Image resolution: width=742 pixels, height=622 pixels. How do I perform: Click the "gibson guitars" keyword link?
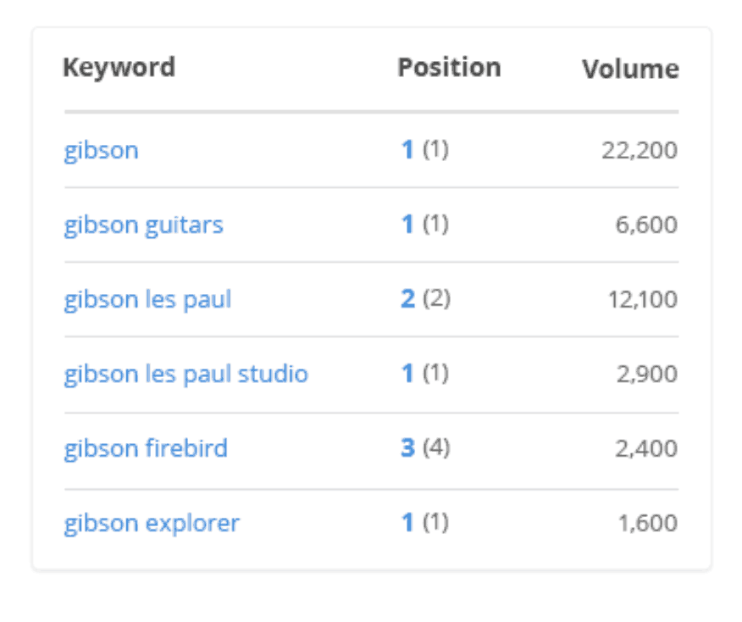coord(143,225)
